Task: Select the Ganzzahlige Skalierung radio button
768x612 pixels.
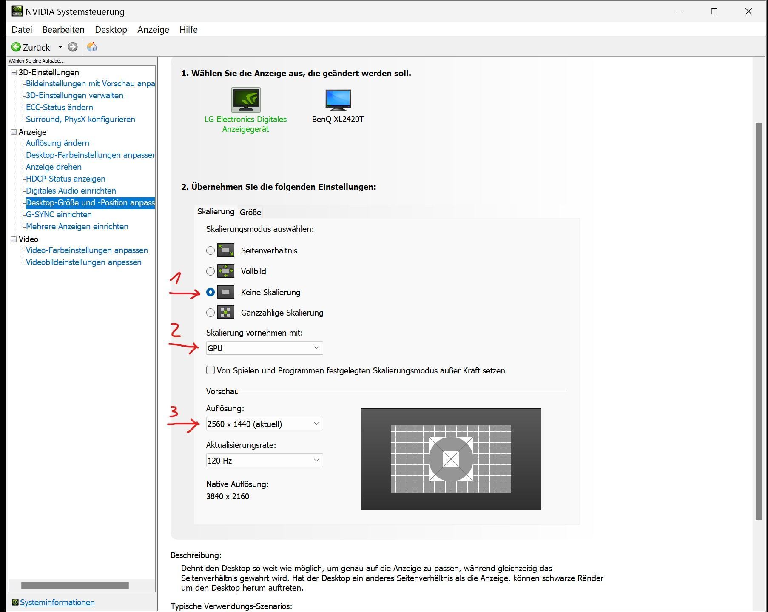Action: [x=210, y=313]
